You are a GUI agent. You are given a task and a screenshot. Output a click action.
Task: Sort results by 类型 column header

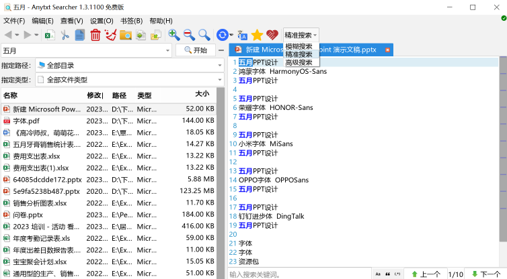pos(144,95)
